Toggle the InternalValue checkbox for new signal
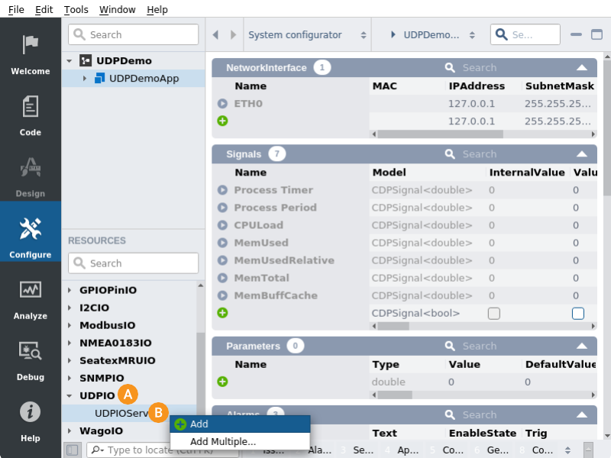The height and width of the screenshot is (458, 611). click(x=494, y=313)
